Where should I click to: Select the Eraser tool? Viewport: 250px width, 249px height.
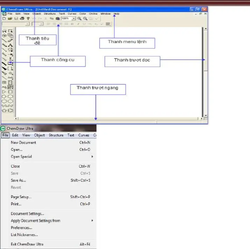point(10,40)
